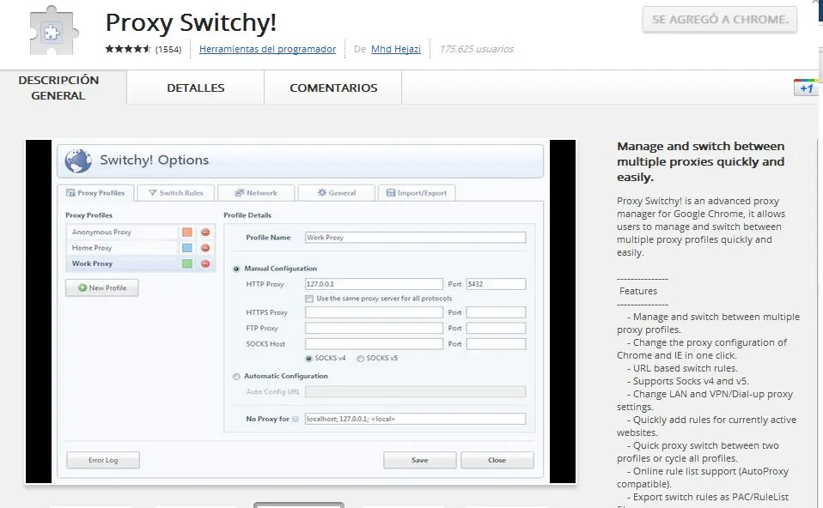Image resolution: width=823 pixels, height=508 pixels.
Task: Click the 'Se agregó a Chrome' button
Action: click(720, 20)
